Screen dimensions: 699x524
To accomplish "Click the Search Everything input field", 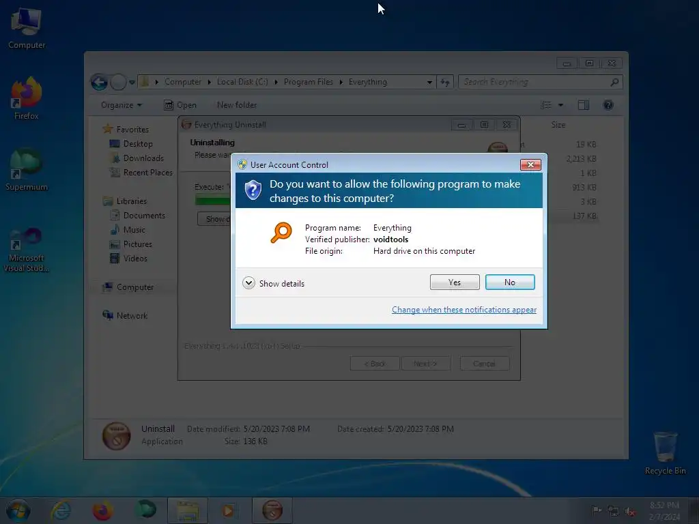I will 540,82.
